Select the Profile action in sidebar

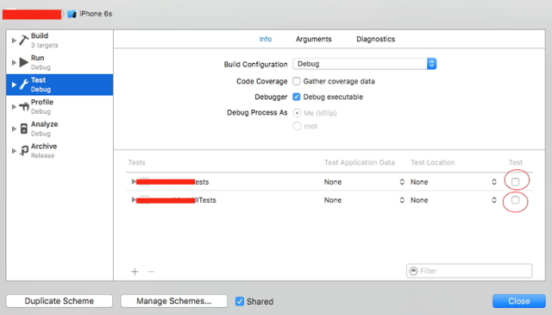[x=60, y=107]
